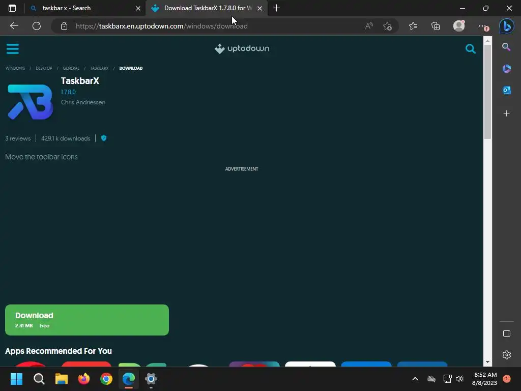
Task: Open the Uptodown hamburger menu
Action: click(13, 49)
